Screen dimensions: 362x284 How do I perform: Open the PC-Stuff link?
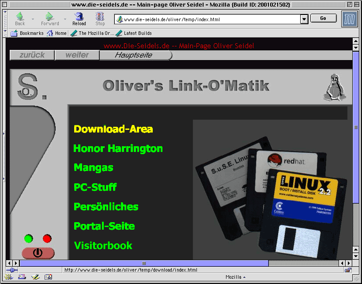click(x=95, y=187)
